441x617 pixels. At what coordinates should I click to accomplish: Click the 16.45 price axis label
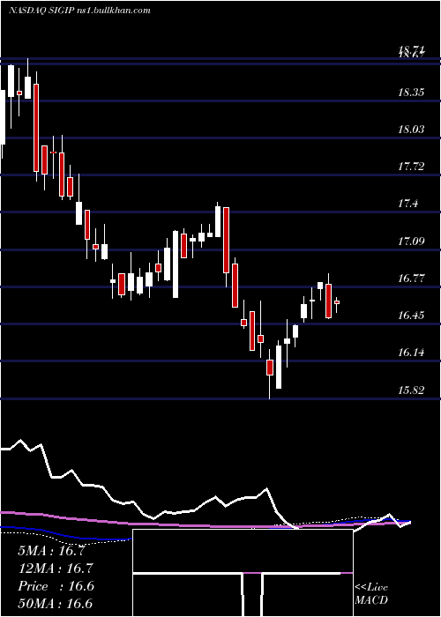click(x=412, y=316)
